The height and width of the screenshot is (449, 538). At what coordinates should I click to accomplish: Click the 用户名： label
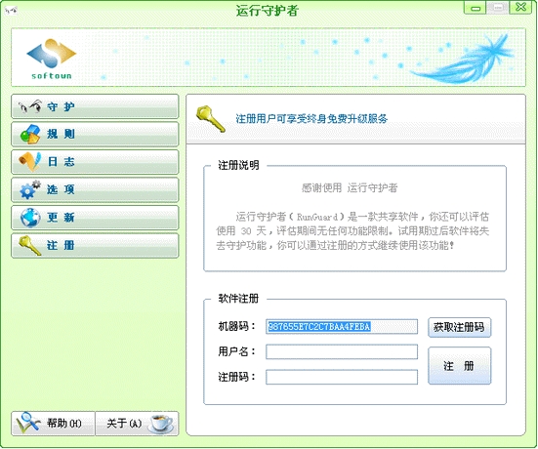point(237,351)
